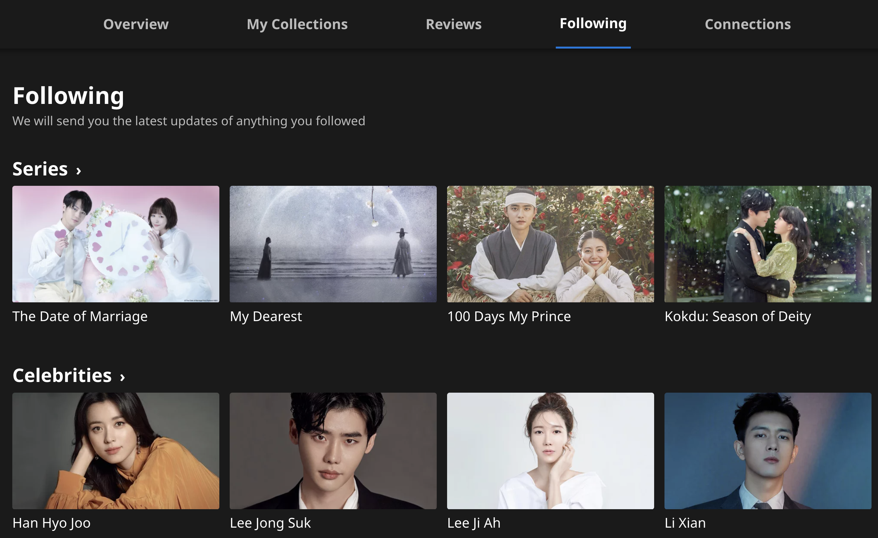Expand the Series section chevron
Viewport: 878px width, 538px height.
point(79,170)
